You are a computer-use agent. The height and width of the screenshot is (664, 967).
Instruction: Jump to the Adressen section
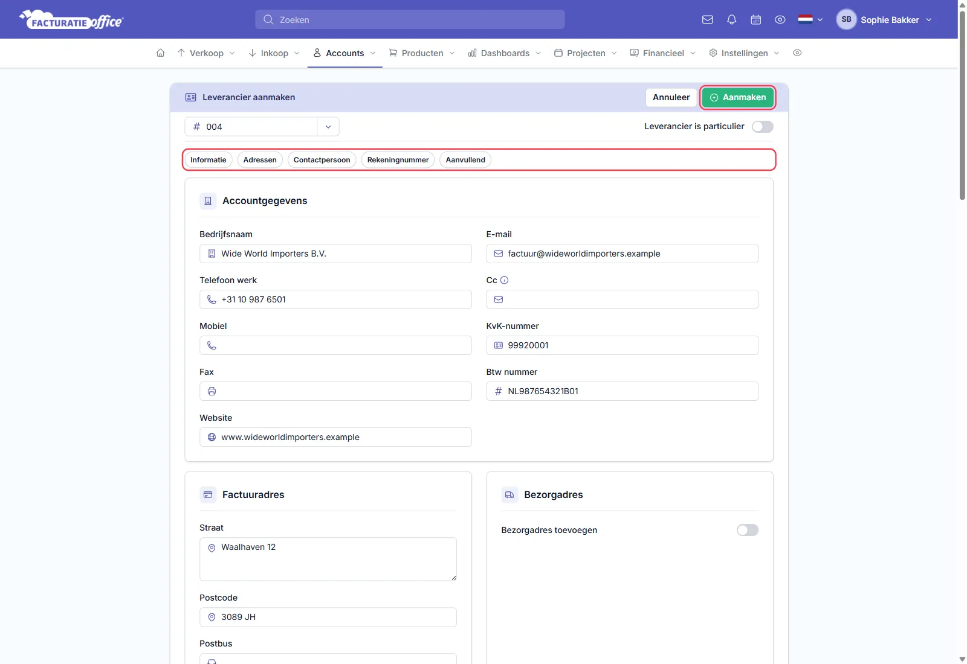pos(260,160)
